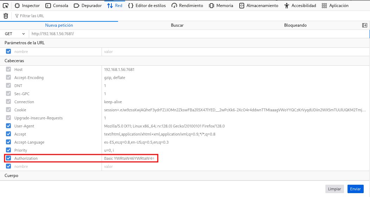The height and width of the screenshot is (197, 370).
Task: Open the Editor de estilos panel
Action: pyautogui.click(x=147, y=6)
